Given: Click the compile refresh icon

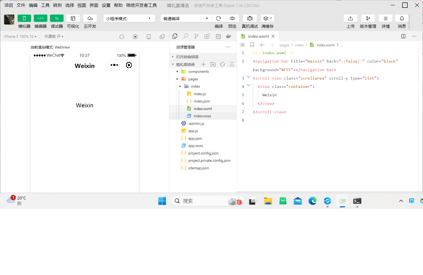Looking at the screenshot, I should 219,18.
